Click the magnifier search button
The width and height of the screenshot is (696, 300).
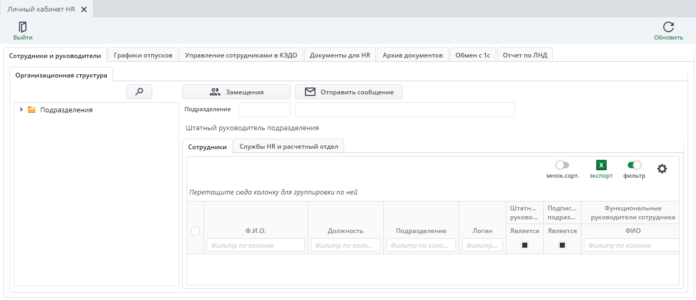click(140, 92)
